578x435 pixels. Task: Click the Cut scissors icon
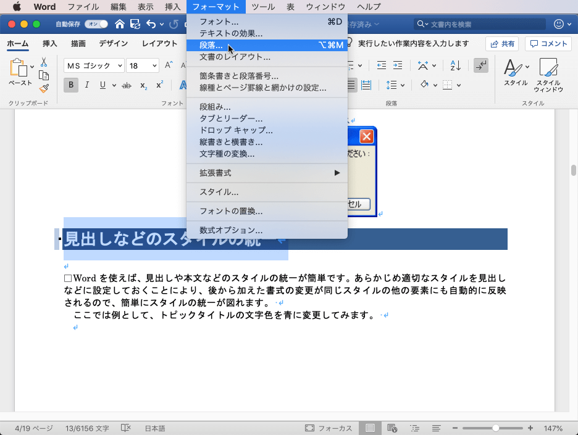[44, 62]
